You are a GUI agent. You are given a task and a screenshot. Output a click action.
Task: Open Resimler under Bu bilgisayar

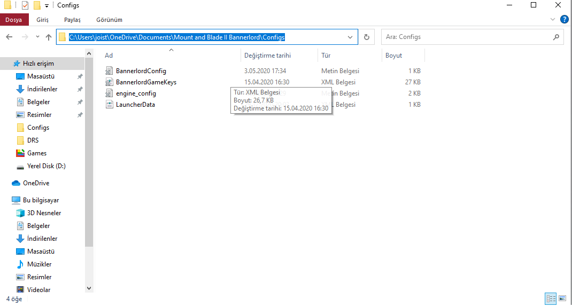pyautogui.click(x=39, y=277)
